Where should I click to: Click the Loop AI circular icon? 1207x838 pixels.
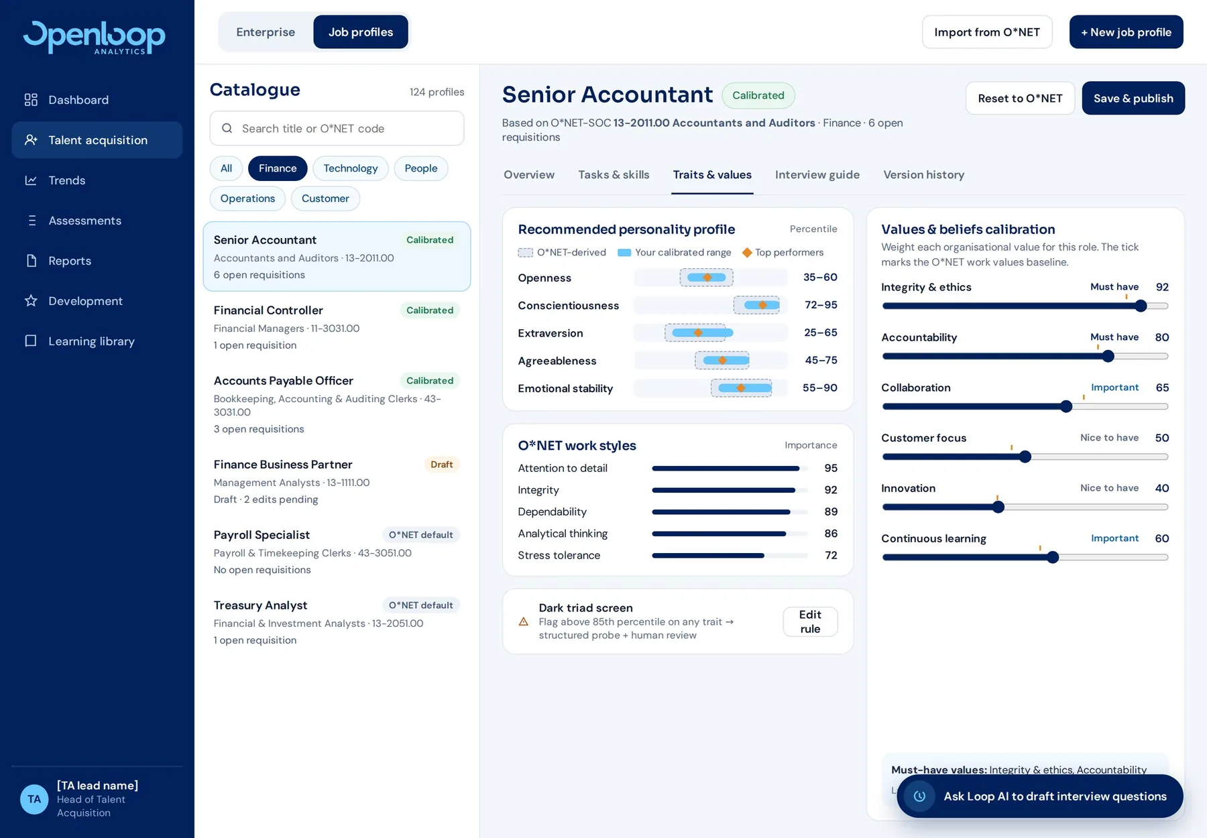pyautogui.click(x=919, y=796)
